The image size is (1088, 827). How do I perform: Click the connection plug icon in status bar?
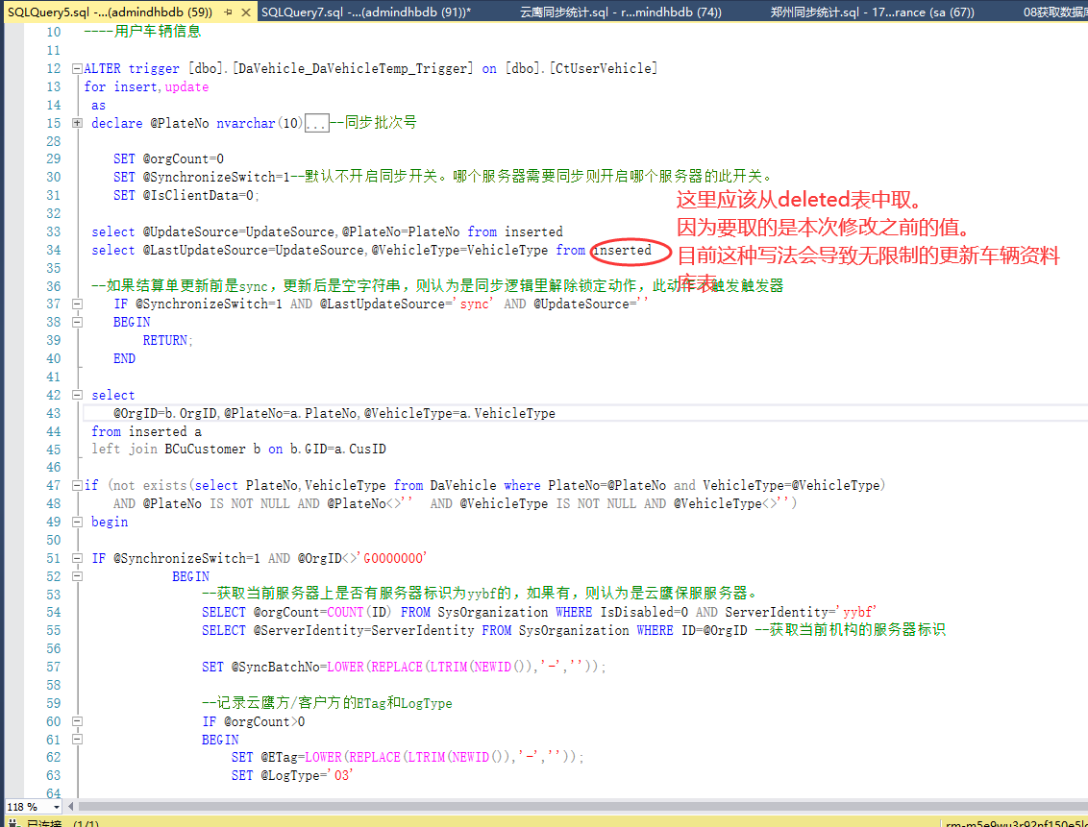click(x=12, y=823)
